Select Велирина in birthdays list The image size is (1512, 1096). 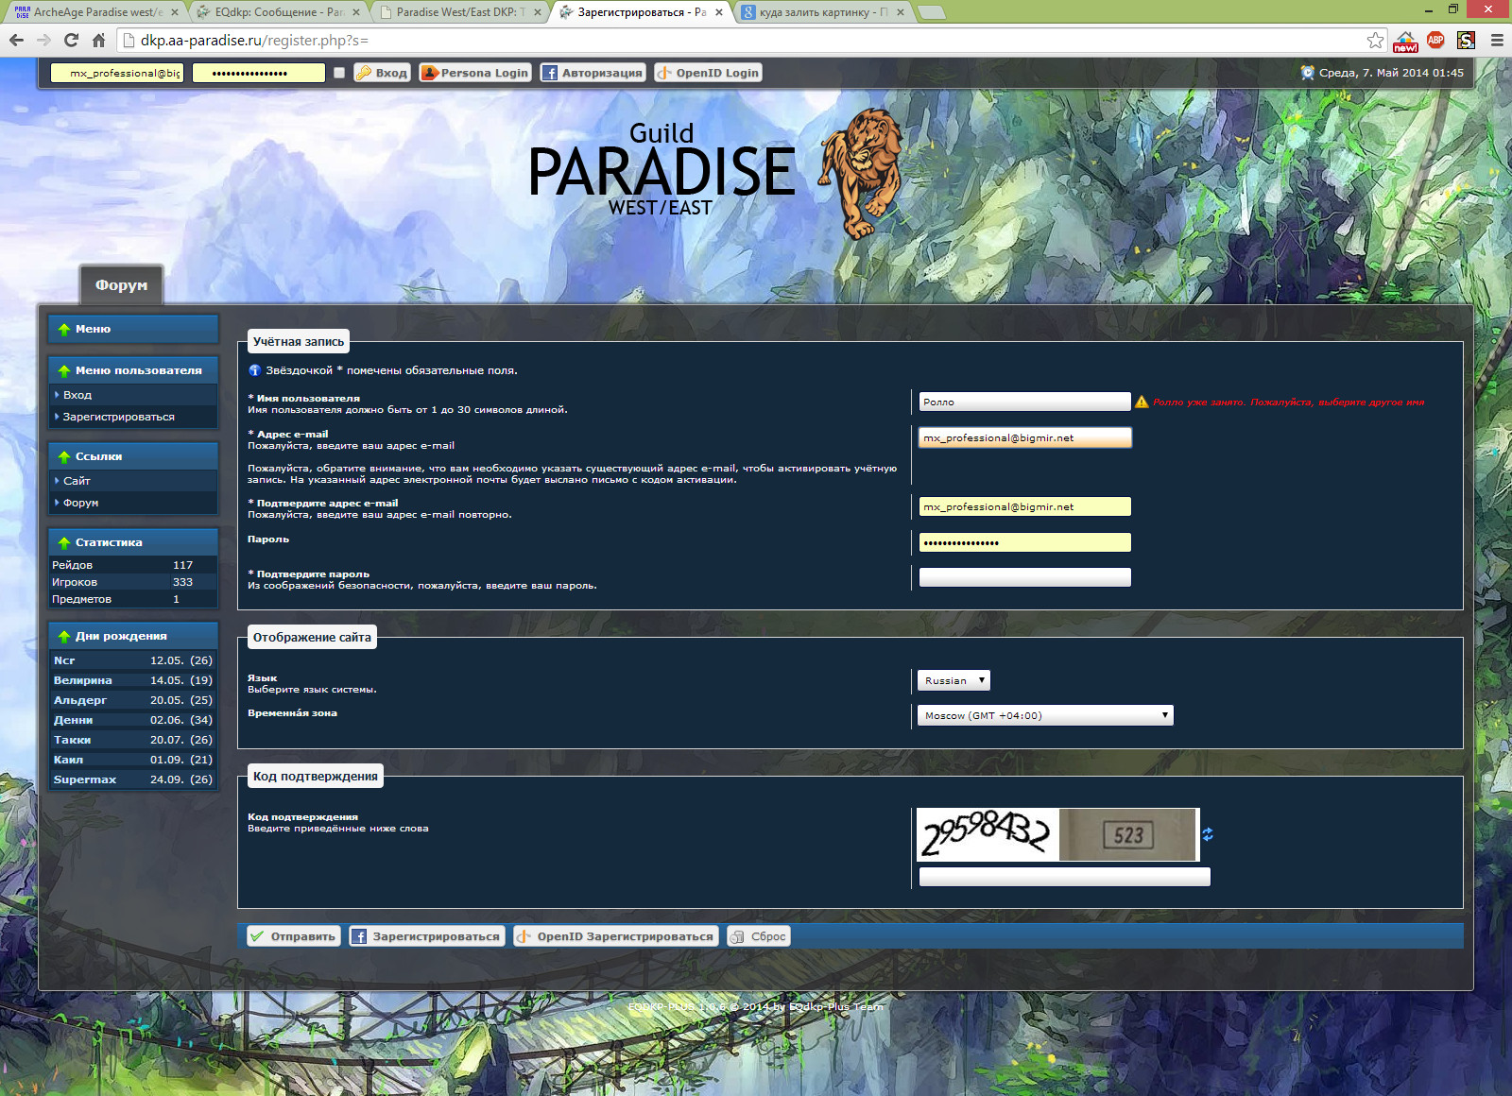(82, 680)
